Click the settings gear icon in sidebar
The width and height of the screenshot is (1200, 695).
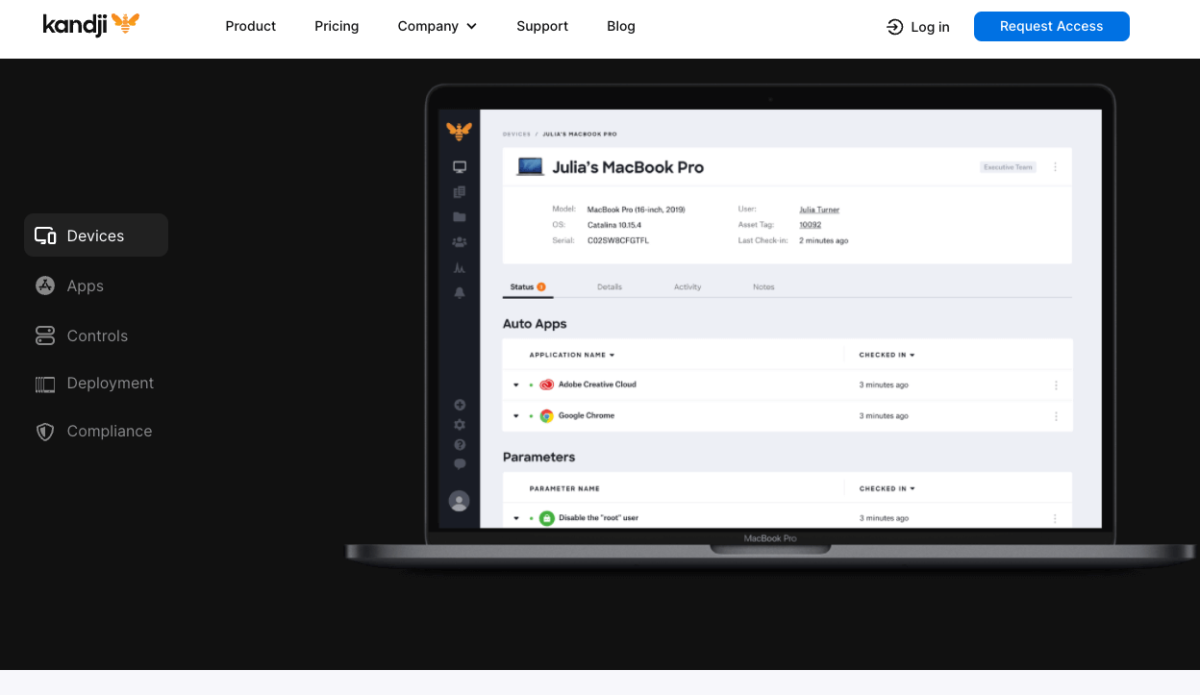click(460, 424)
